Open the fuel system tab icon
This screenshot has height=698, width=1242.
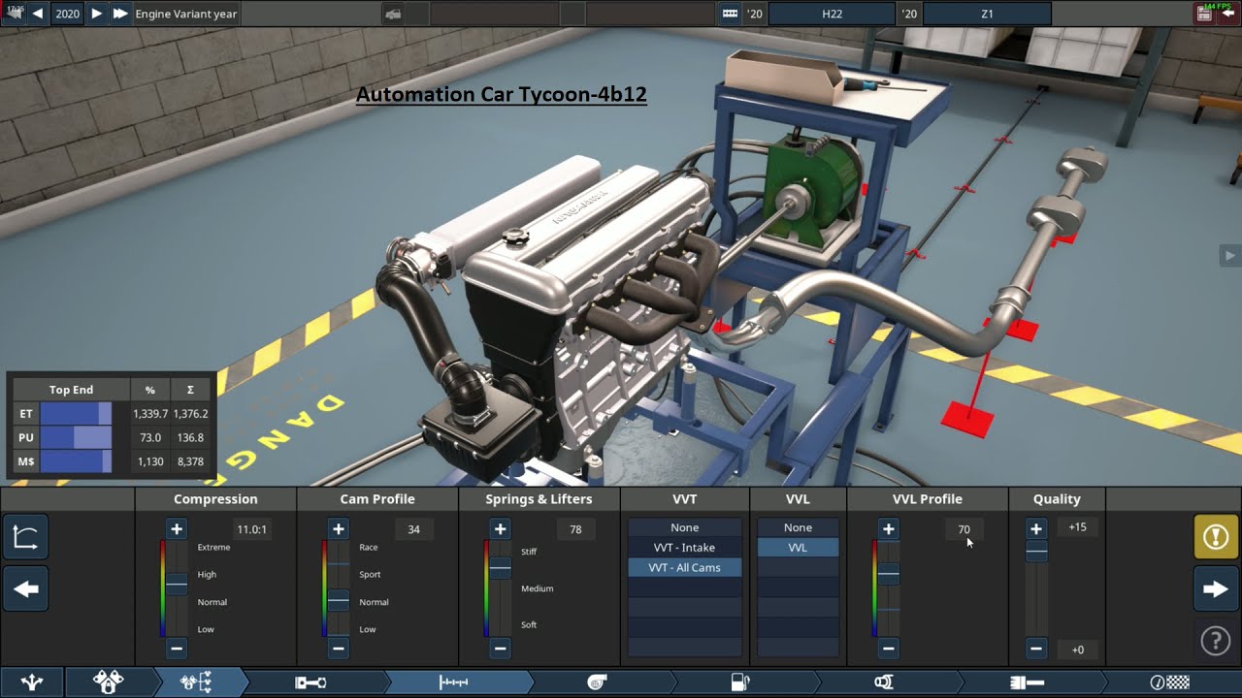click(x=740, y=682)
